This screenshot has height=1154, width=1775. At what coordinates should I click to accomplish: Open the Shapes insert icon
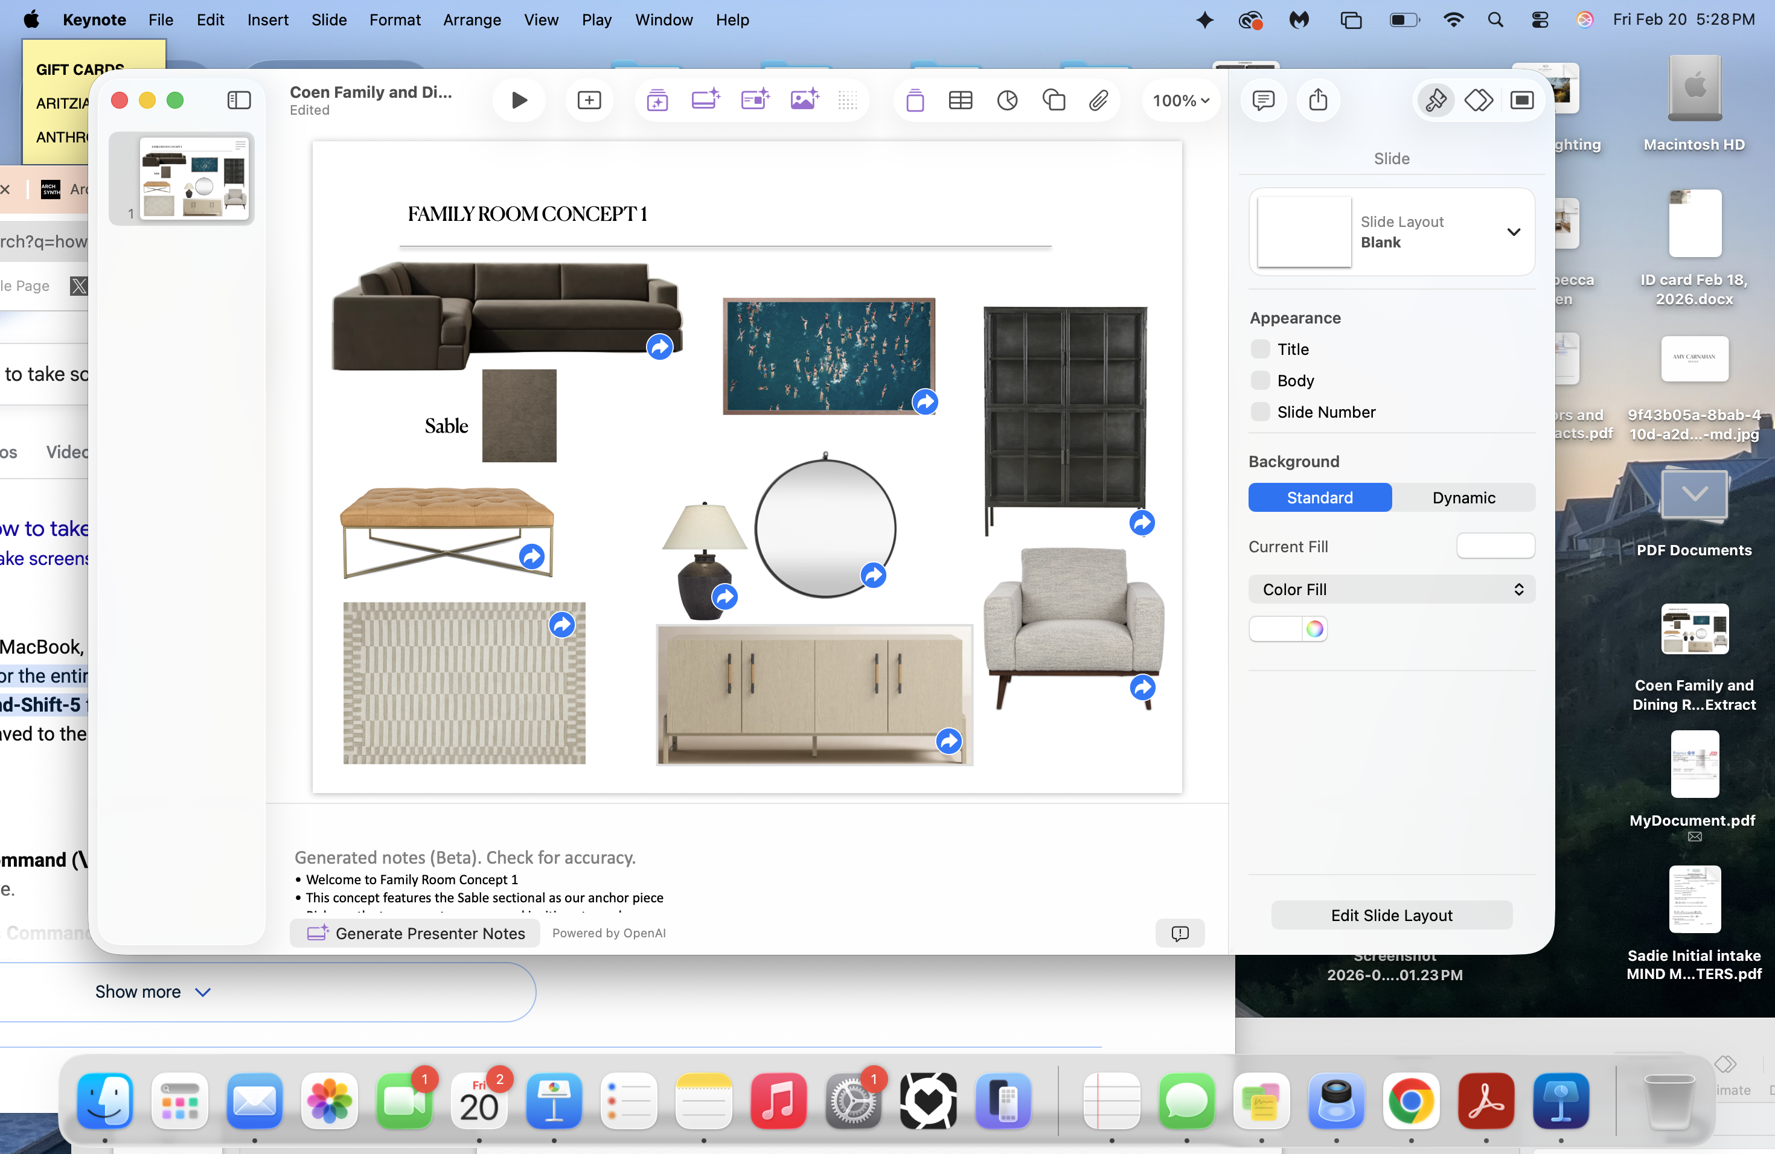pyautogui.click(x=1053, y=100)
